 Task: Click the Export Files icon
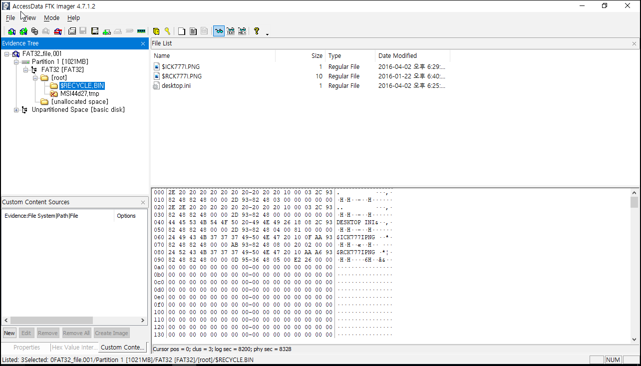point(182,31)
